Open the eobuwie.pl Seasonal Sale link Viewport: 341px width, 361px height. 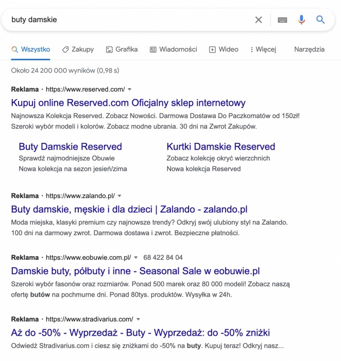tap(135, 271)
